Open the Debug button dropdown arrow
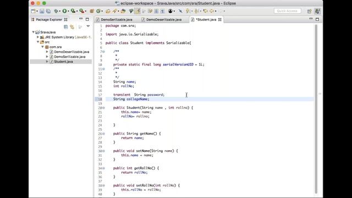Screen dimensions: 352x198 tap(60, 11)
